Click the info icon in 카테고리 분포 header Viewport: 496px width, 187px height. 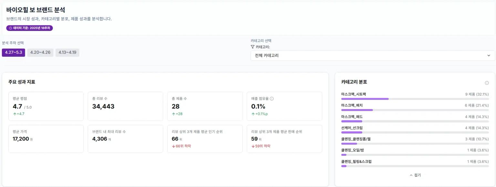pos(487,83)
